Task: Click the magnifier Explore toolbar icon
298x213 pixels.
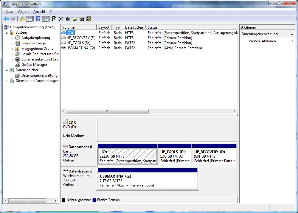Action: point(82,19)
